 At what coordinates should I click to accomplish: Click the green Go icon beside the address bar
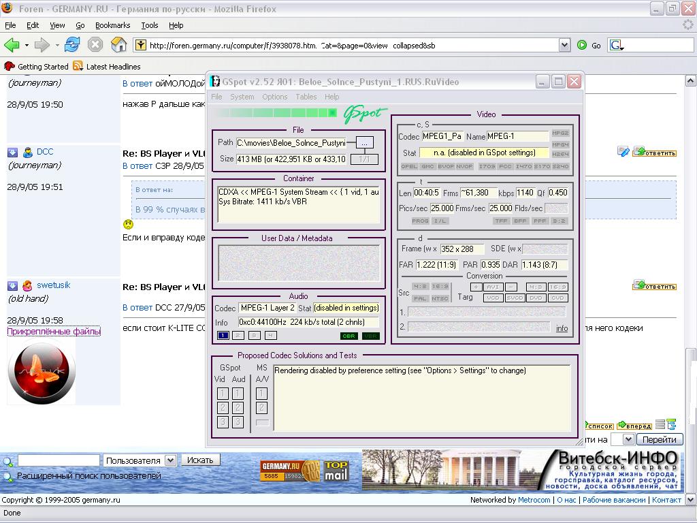582,45
